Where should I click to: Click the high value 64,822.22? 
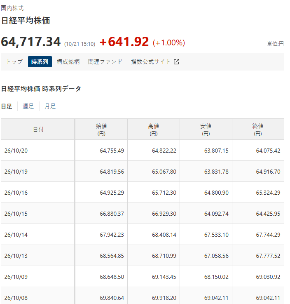[164, 151]
